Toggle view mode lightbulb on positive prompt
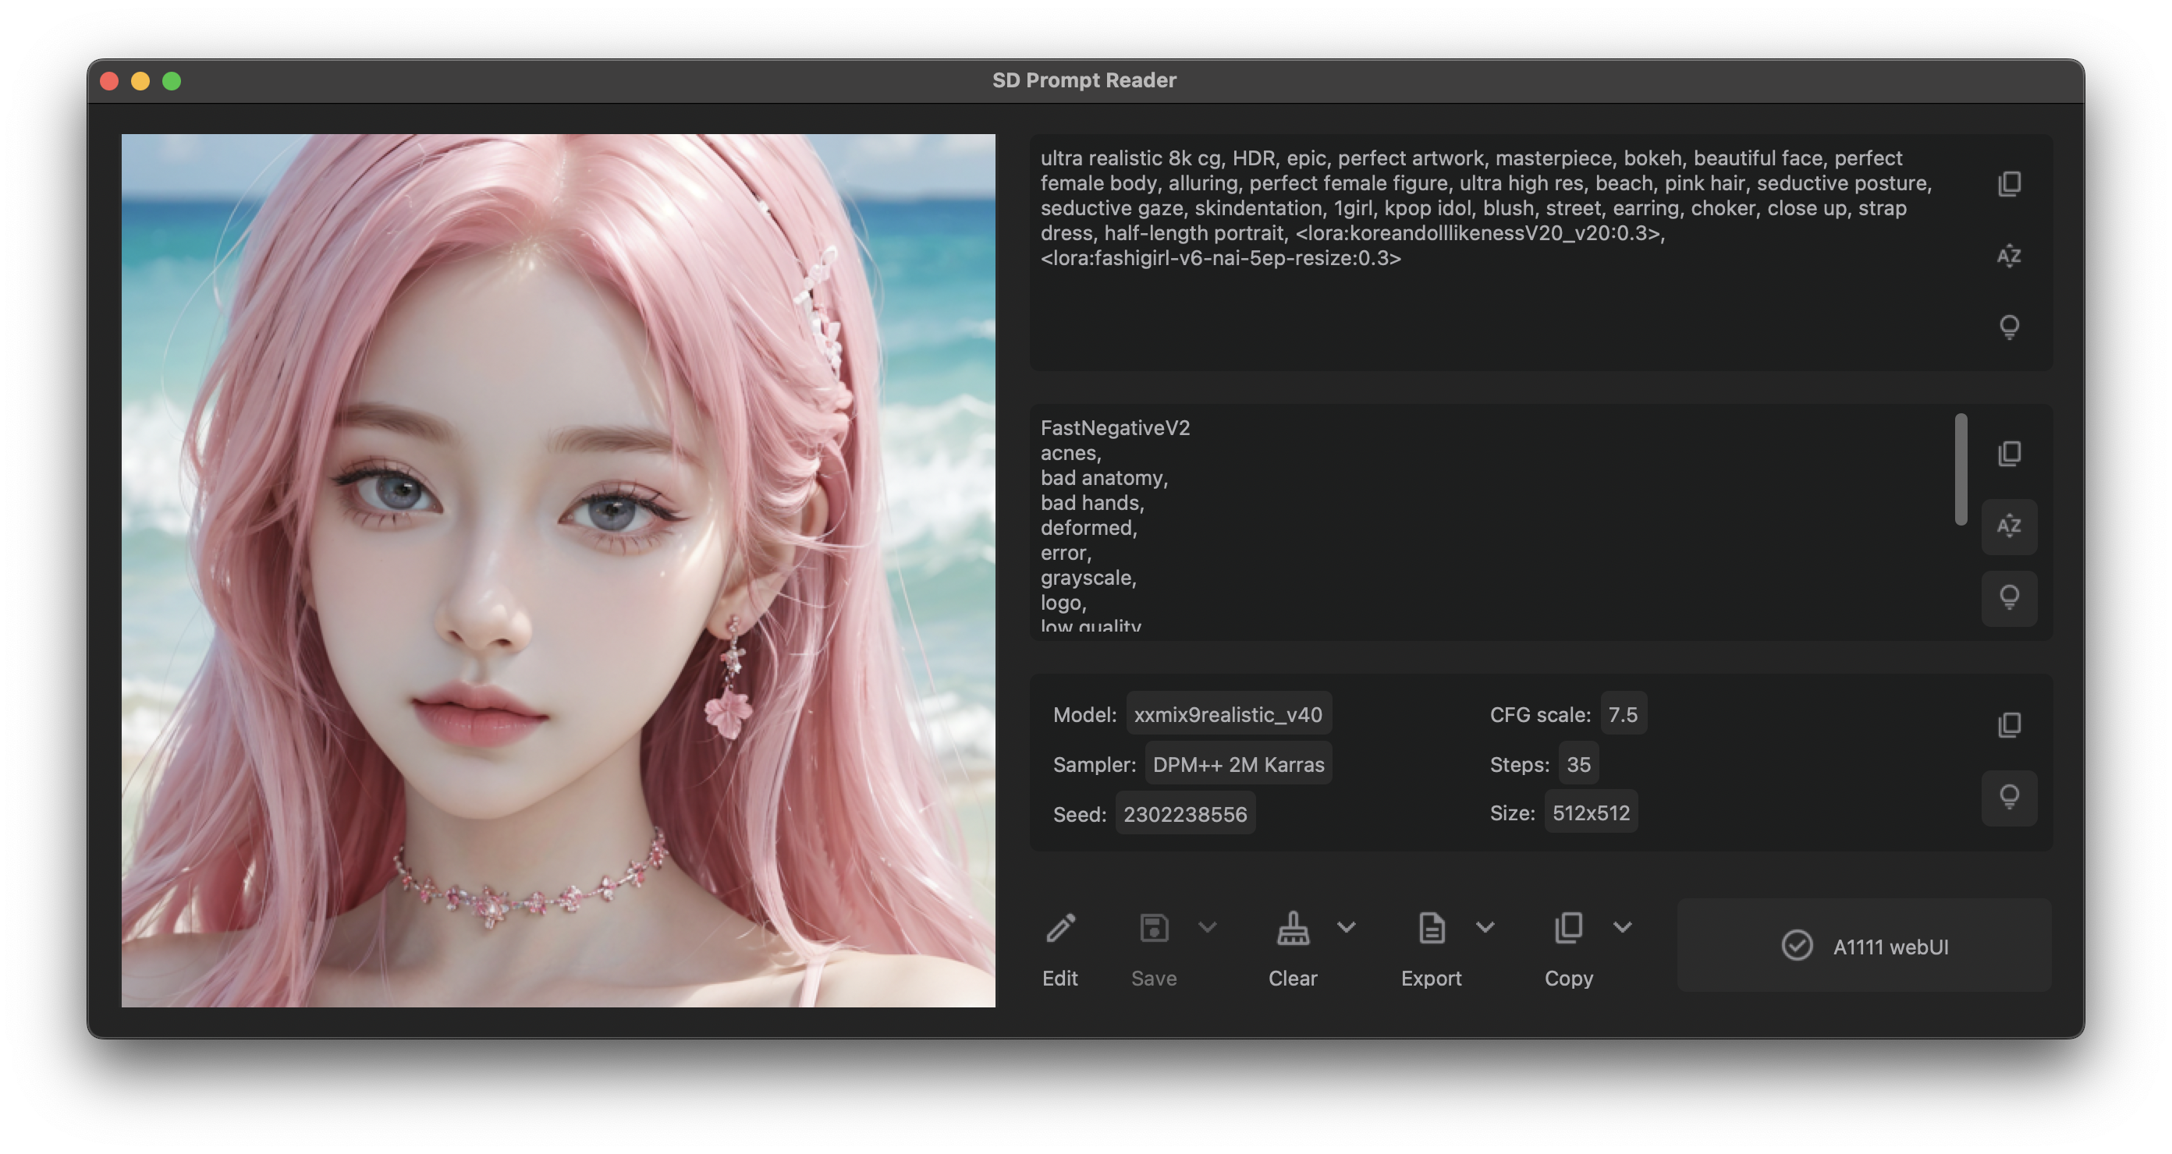2172x1154 pixels. (x=2009, y=327)
